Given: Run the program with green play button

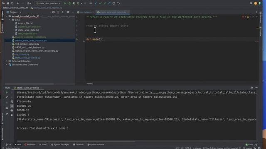Looking at the screenshot, I should pos(65,3).
